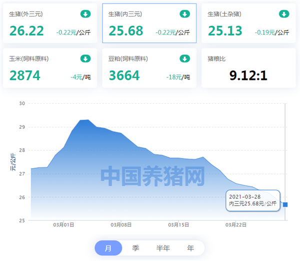Click the 03月15日 axis label
The height and width of the screenshot is (261, 300).
click(178, 225)
